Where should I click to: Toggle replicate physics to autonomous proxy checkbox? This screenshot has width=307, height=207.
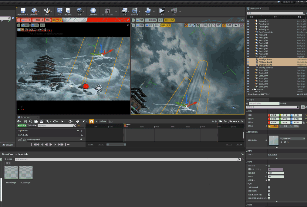tap(269, 198)
